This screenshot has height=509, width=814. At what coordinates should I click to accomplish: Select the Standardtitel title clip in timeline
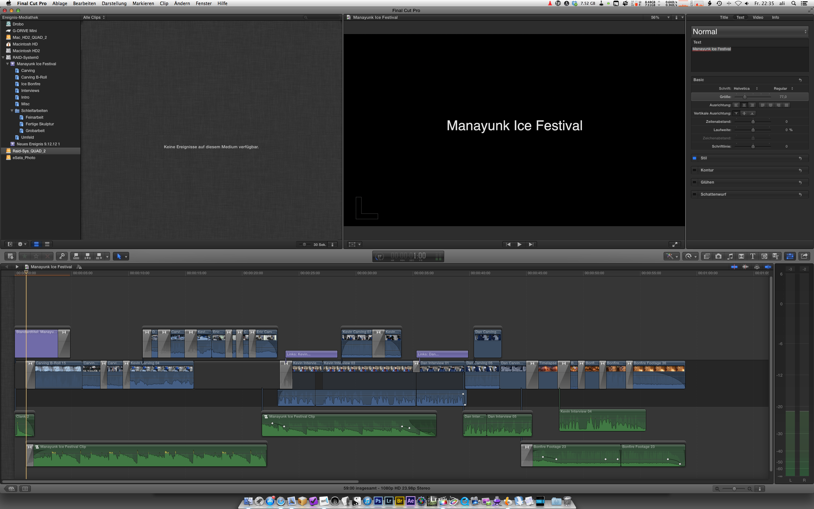36,343
